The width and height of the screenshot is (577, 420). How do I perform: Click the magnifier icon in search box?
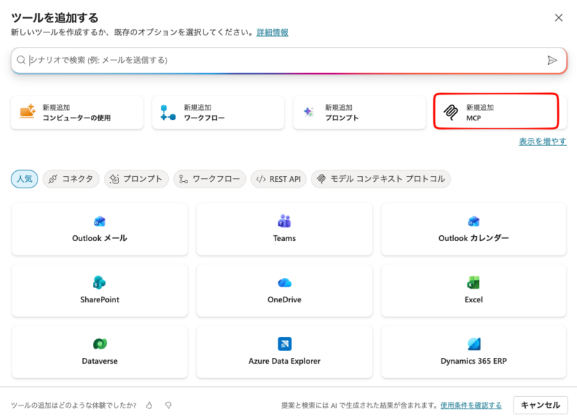point(22,60)
